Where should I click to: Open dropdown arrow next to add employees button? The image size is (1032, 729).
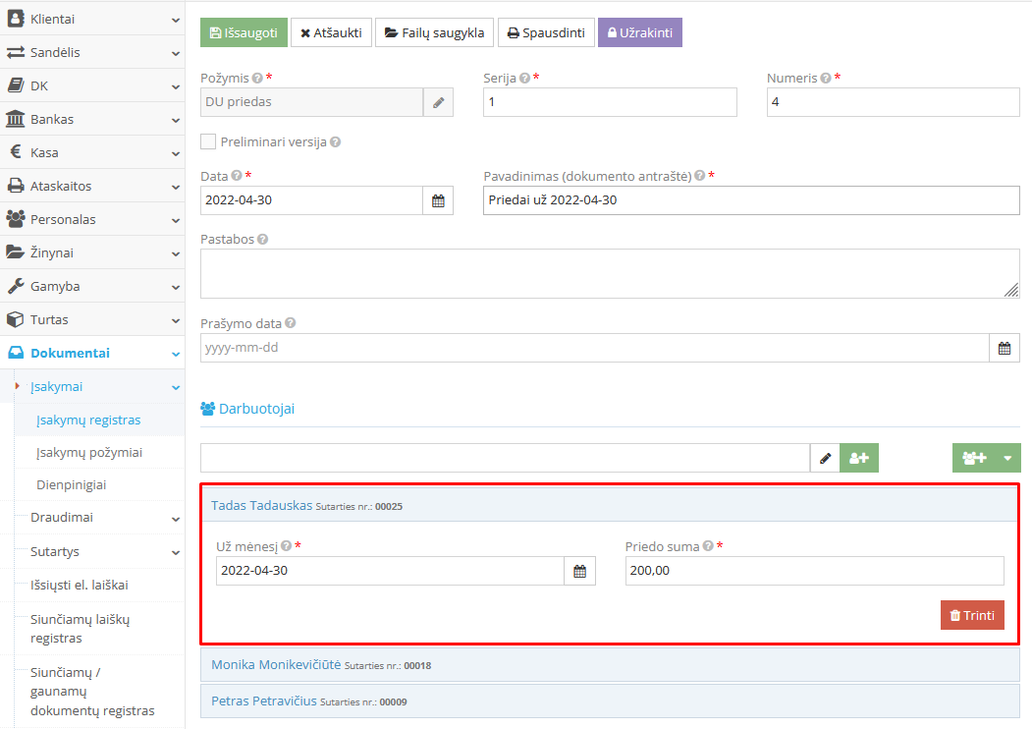click(x=1006, y=458)
